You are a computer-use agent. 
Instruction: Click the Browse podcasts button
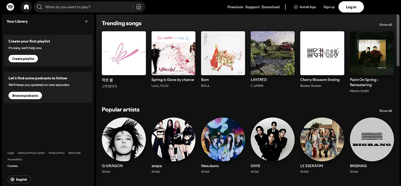pos(25,95)
